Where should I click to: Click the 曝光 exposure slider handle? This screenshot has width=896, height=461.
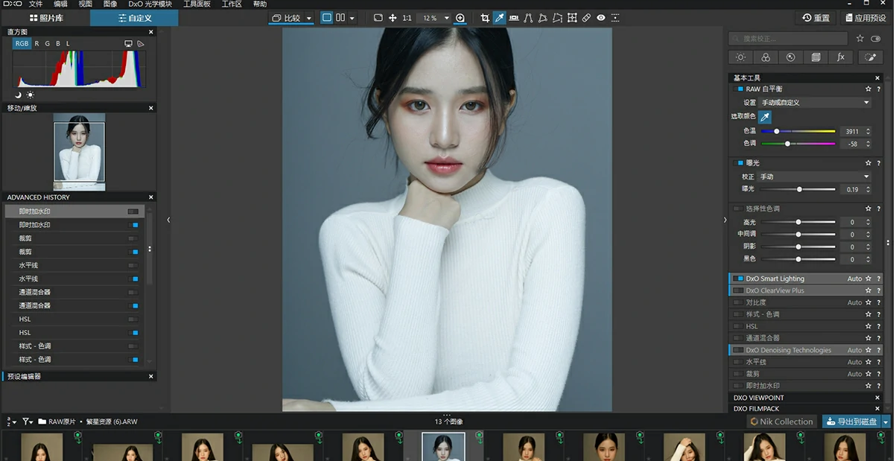click(x=799, y=190)
